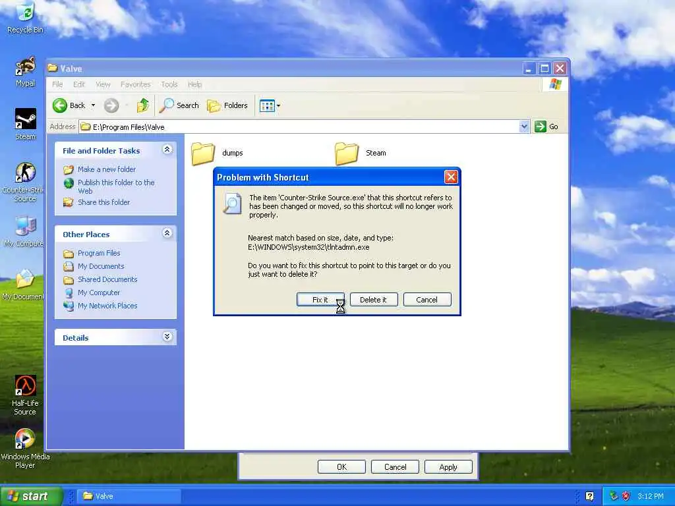This screenshot has width=675, height=506.
Task: Click Make a new folder link
Action: click(x=106, y=169)
